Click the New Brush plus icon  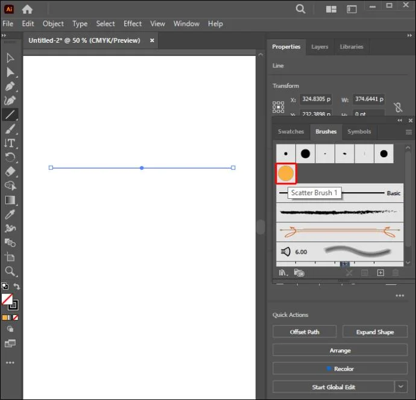(x=380, y=273)
